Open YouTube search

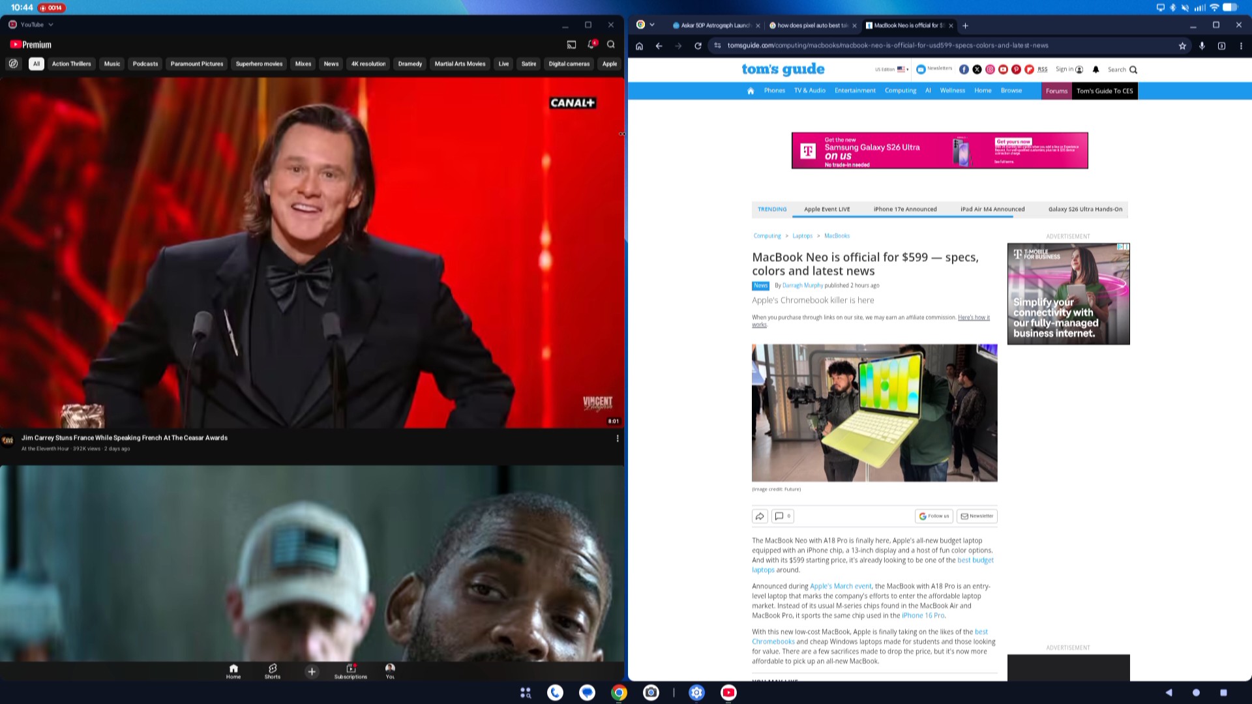pos(610,44)
